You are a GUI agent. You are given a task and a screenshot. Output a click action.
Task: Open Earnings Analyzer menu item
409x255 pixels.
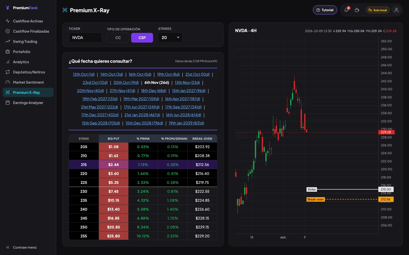[28, 103]
